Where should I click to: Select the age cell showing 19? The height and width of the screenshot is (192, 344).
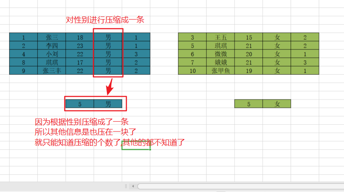pyautogui.click(x=248, y=70)
